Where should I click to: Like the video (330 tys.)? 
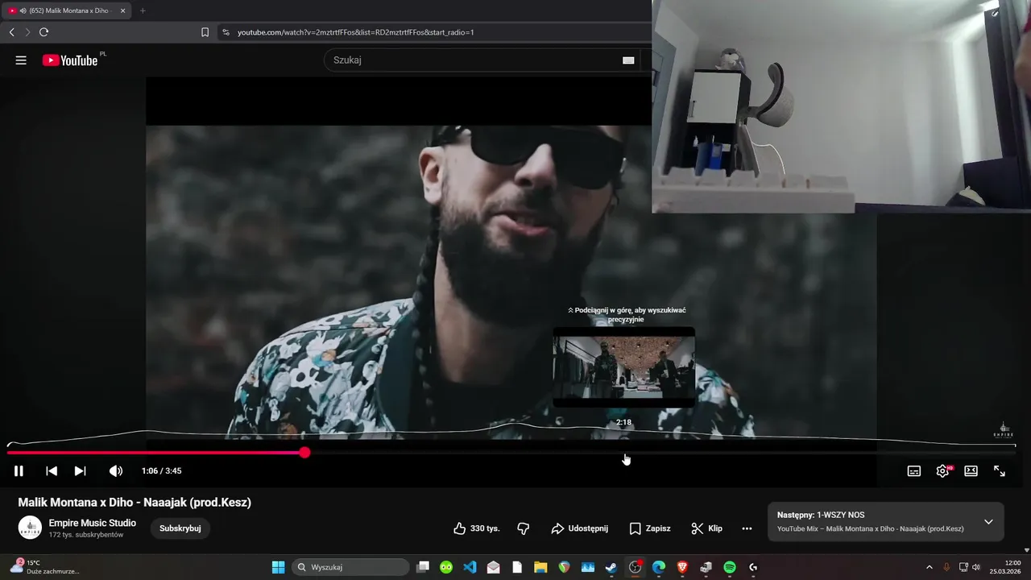tap(476, 528)
